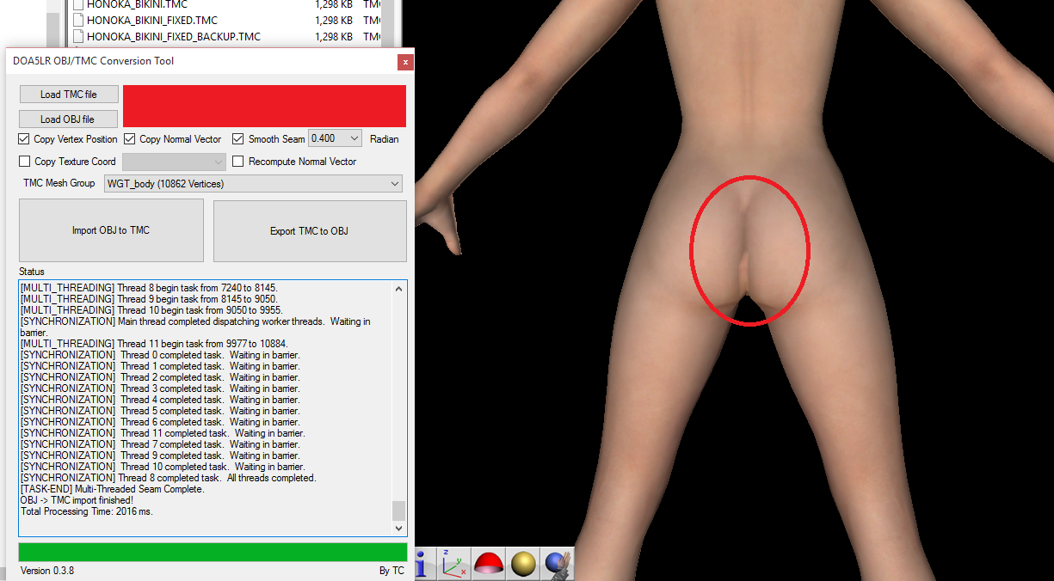The width and height of the screenshot is (1054, 581).
Task: Click the red dome icon
Action: click(x=489, y=564)
